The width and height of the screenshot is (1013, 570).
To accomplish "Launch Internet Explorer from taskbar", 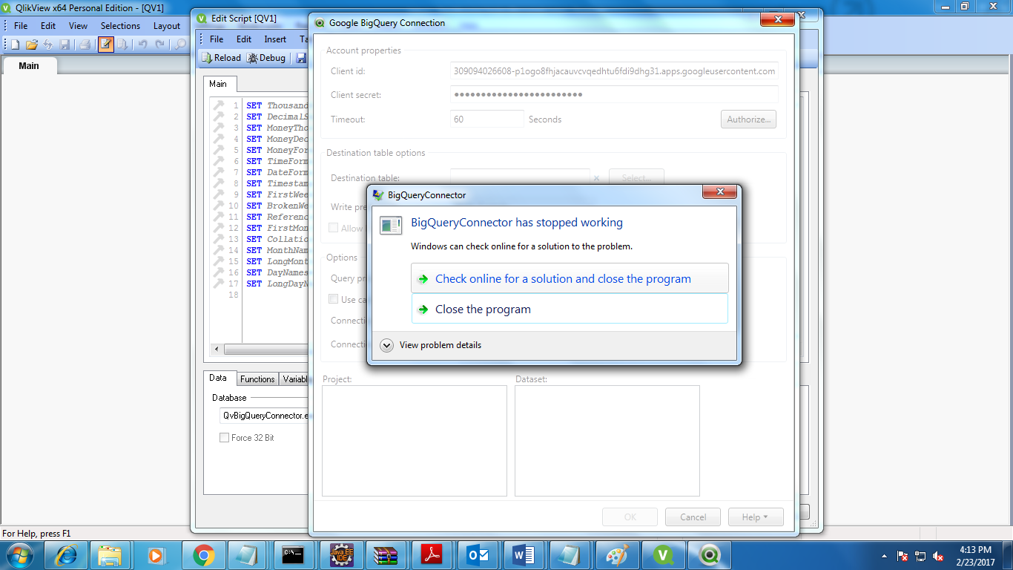I will click(x=66, y=554).
